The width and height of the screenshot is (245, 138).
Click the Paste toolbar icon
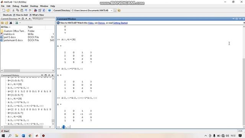(22, 10)
